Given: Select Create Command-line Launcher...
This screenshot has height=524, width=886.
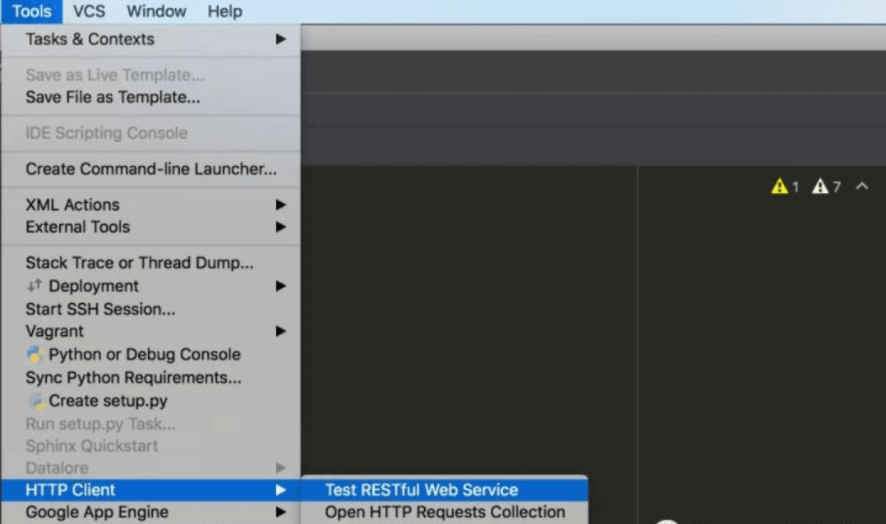Looking at the screenshot, I should pos(151,169).
